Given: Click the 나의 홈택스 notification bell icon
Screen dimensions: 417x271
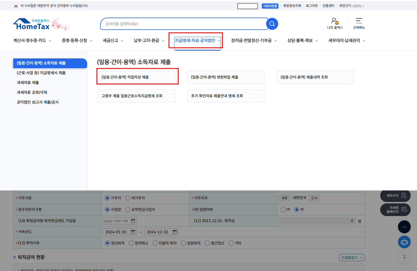Looking at the screenshot, I should click(x=334, y=21).
